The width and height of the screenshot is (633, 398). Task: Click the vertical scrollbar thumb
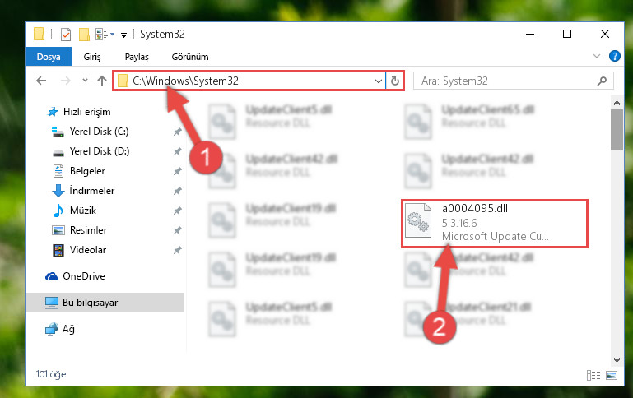pos(617,130)
